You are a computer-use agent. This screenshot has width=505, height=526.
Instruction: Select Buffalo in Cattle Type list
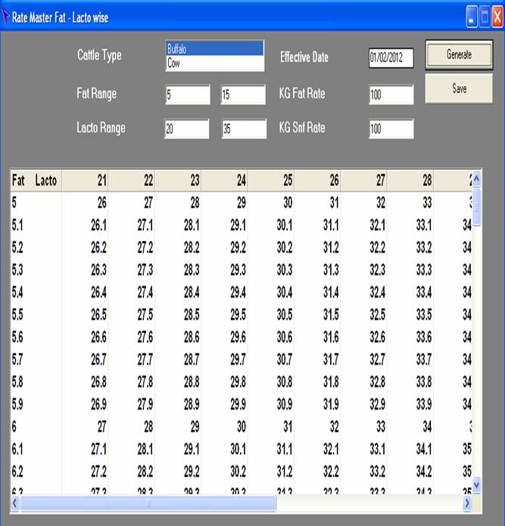[x=214, y=48]
